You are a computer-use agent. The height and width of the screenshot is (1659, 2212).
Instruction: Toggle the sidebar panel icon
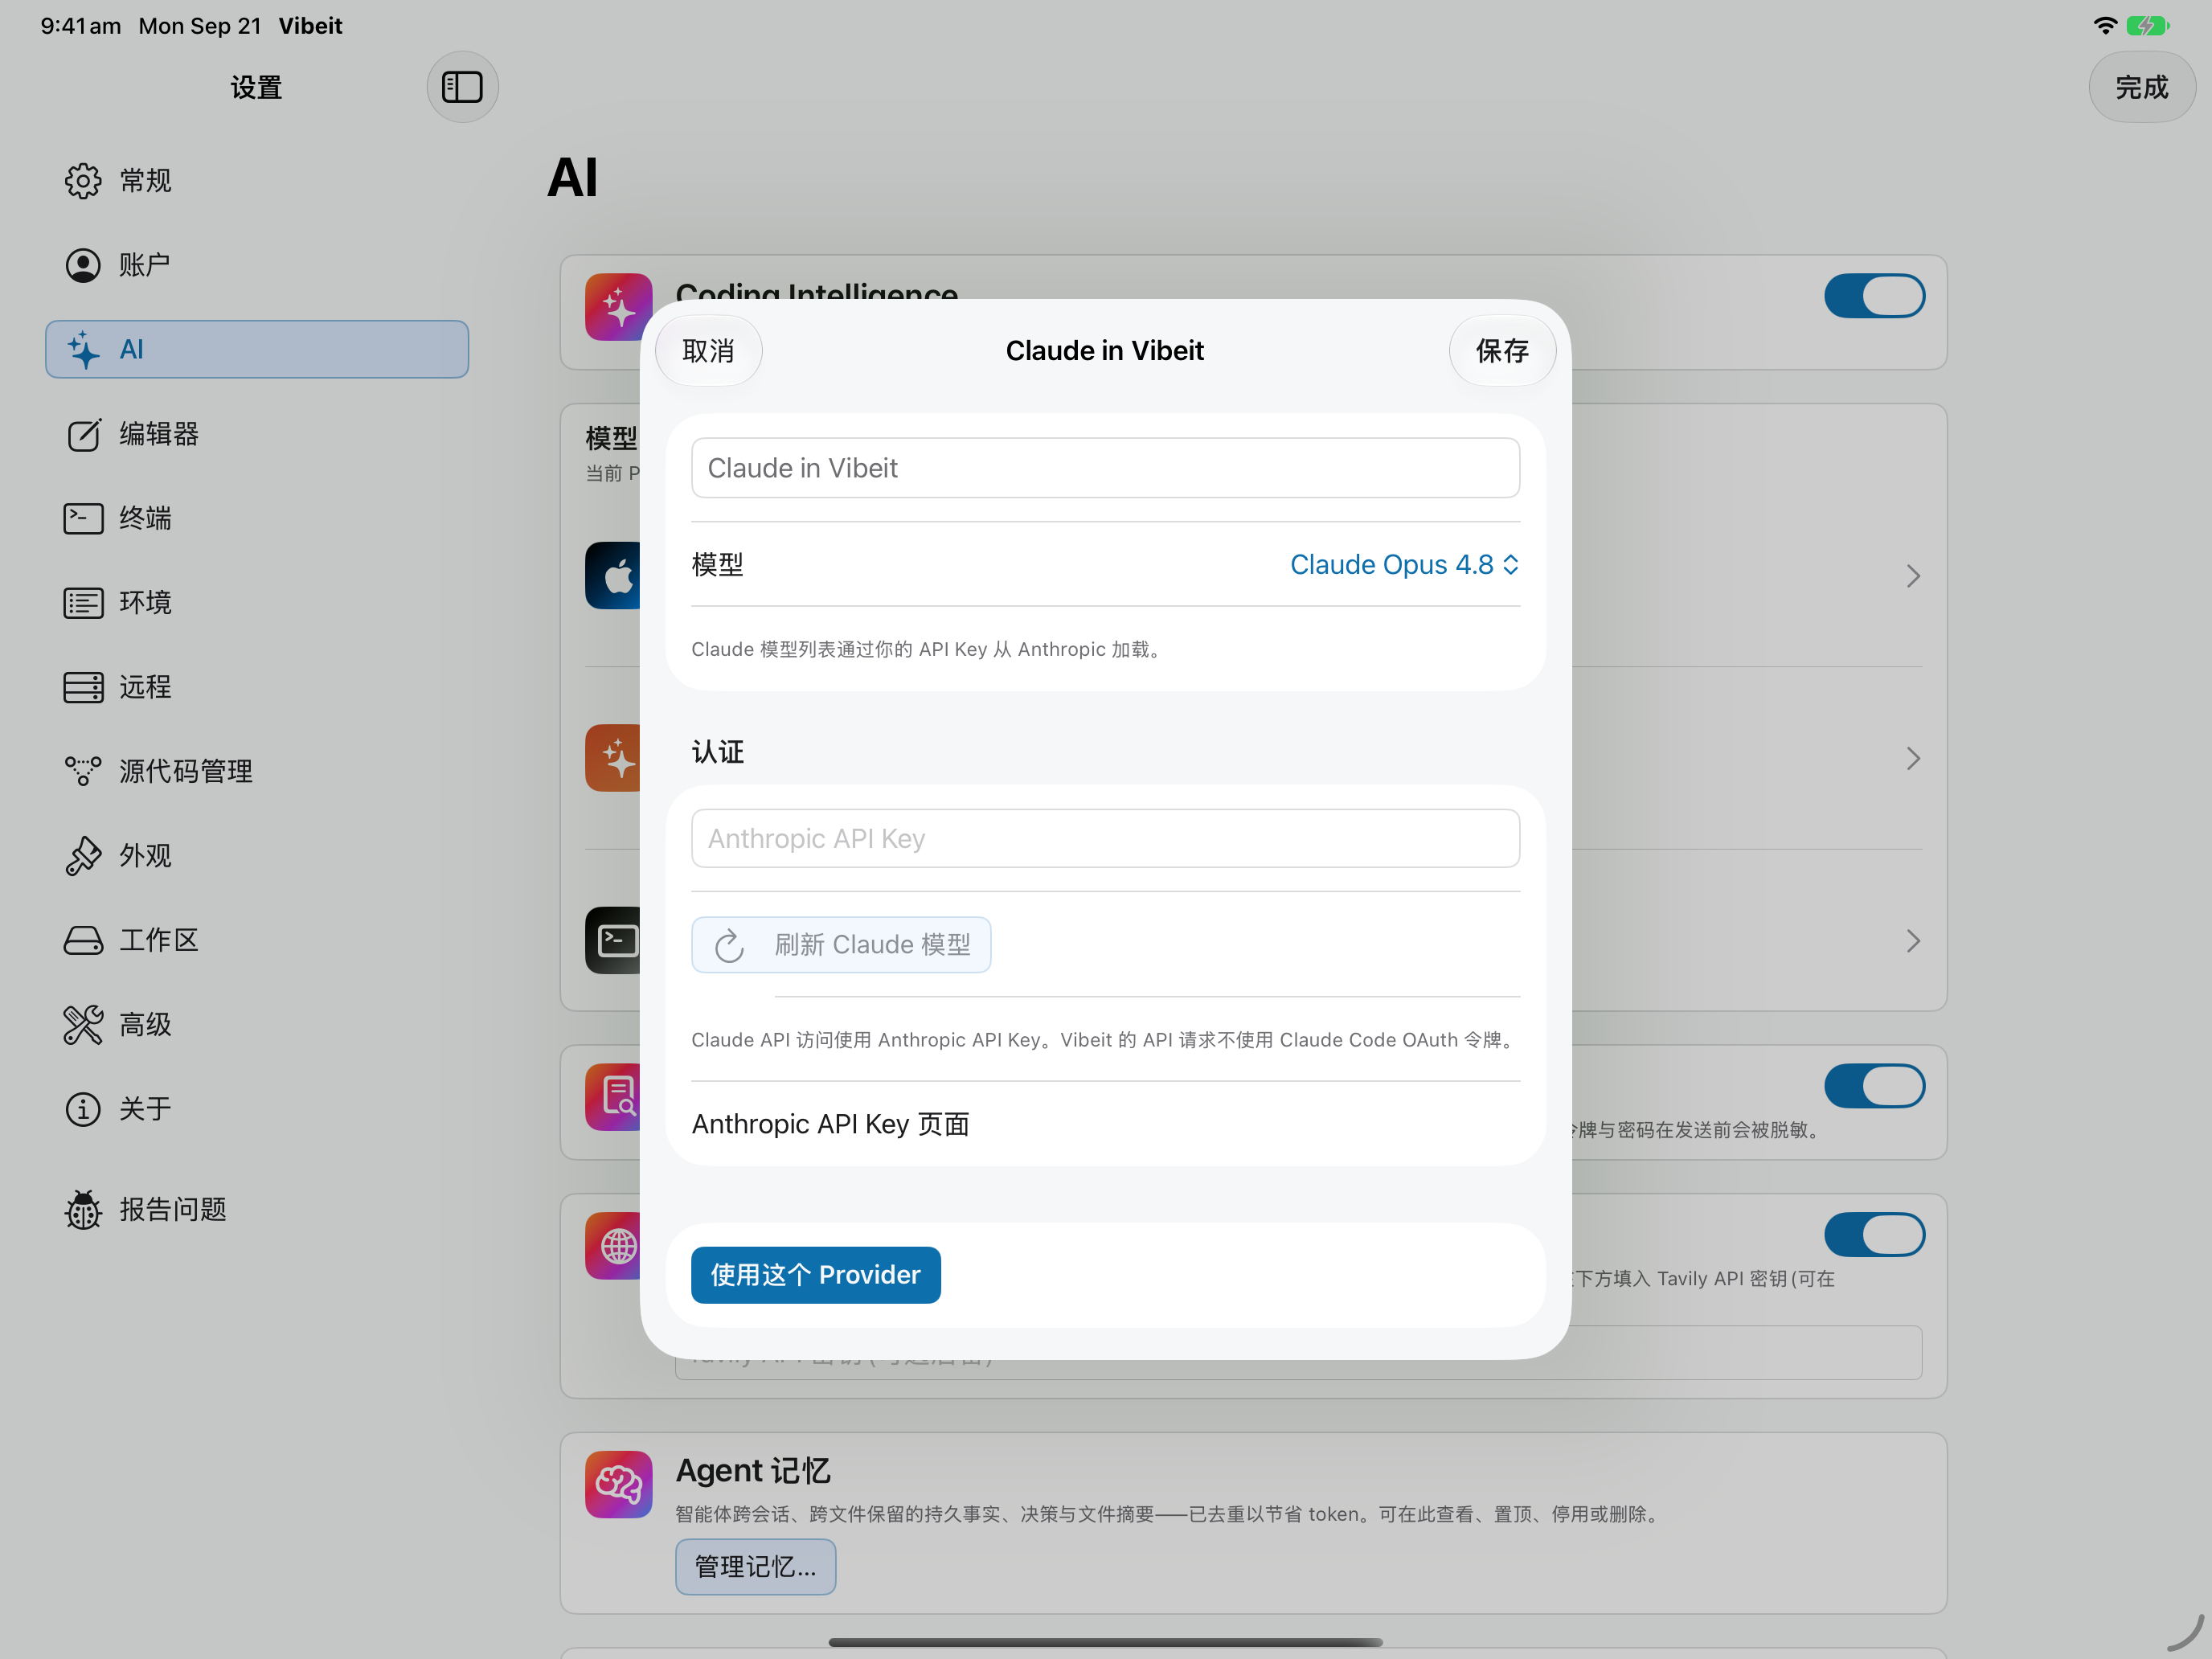(x=462, y=87)
